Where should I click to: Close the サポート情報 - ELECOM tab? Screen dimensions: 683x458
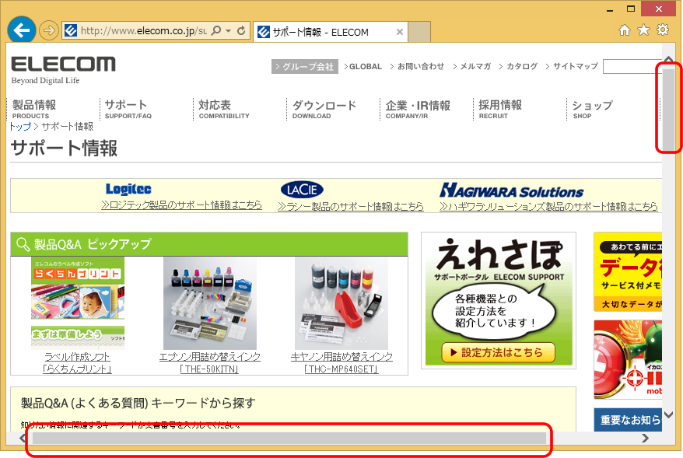click(399, 32)
